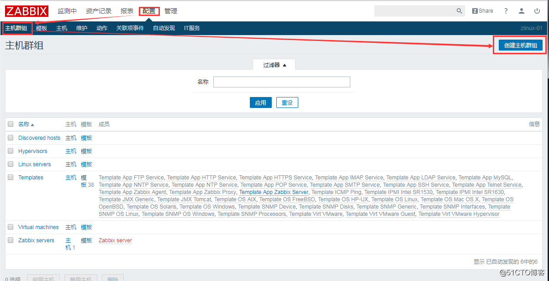The height and width of the screenshot is (281, 549).
Task: Open the Virtual machines group link
Action: click(x=38, y=227)
